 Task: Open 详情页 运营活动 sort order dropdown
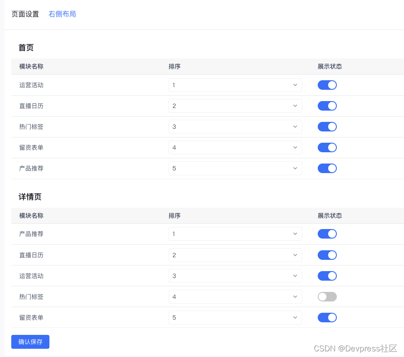point(235,276)
